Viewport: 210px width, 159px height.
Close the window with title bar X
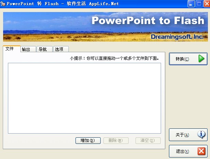(x=207, y=3)
